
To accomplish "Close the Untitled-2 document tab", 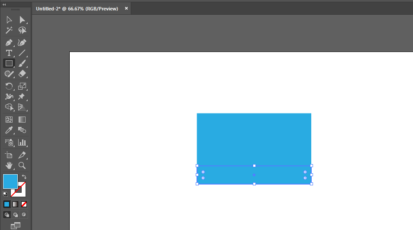I will point(126,8).
